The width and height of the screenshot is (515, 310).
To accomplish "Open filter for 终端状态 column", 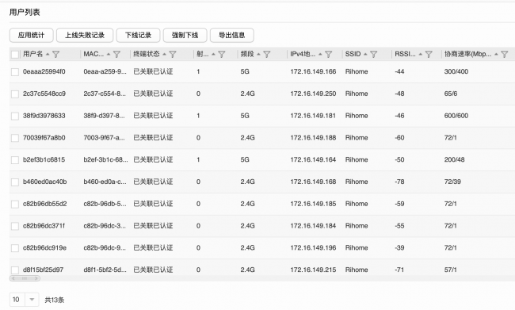I will click(173, 54).
